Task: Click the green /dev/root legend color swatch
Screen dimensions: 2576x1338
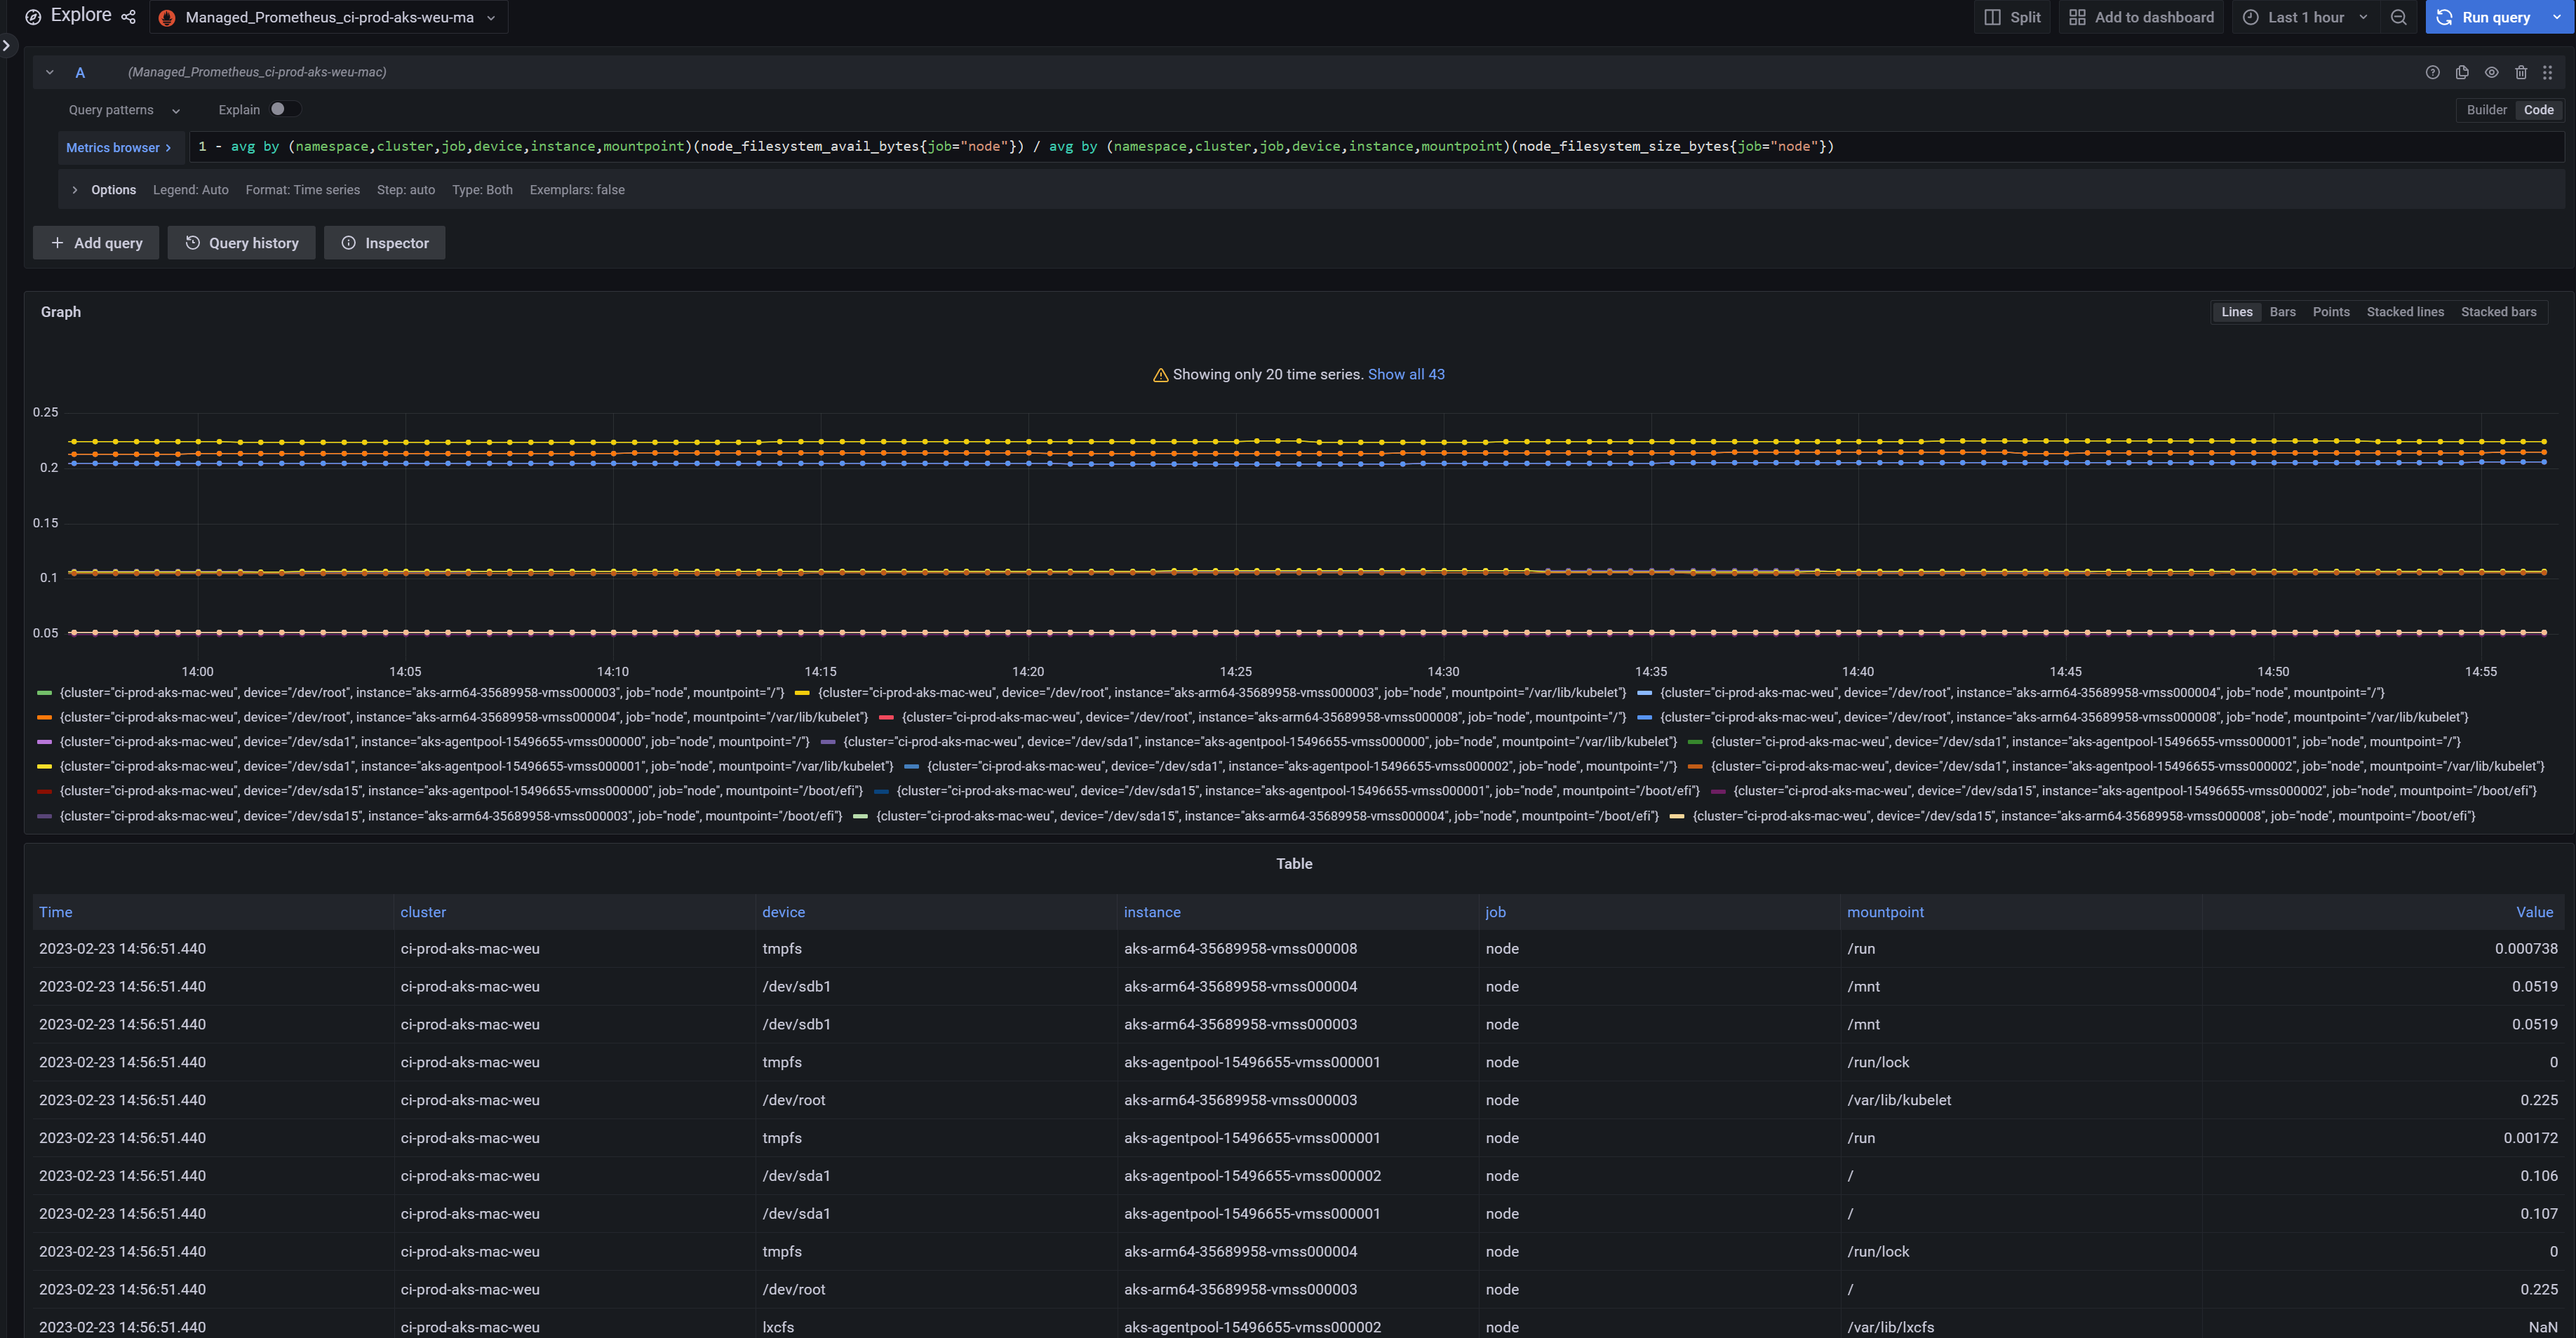Action: click(x=44, y=692)
